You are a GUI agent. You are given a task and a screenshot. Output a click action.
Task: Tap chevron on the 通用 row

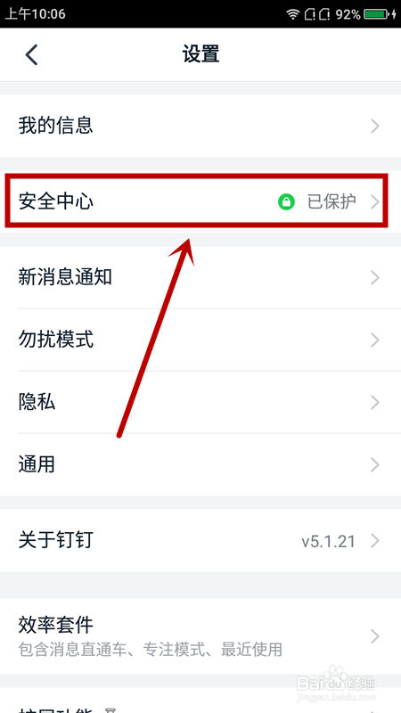coord(374,464)
